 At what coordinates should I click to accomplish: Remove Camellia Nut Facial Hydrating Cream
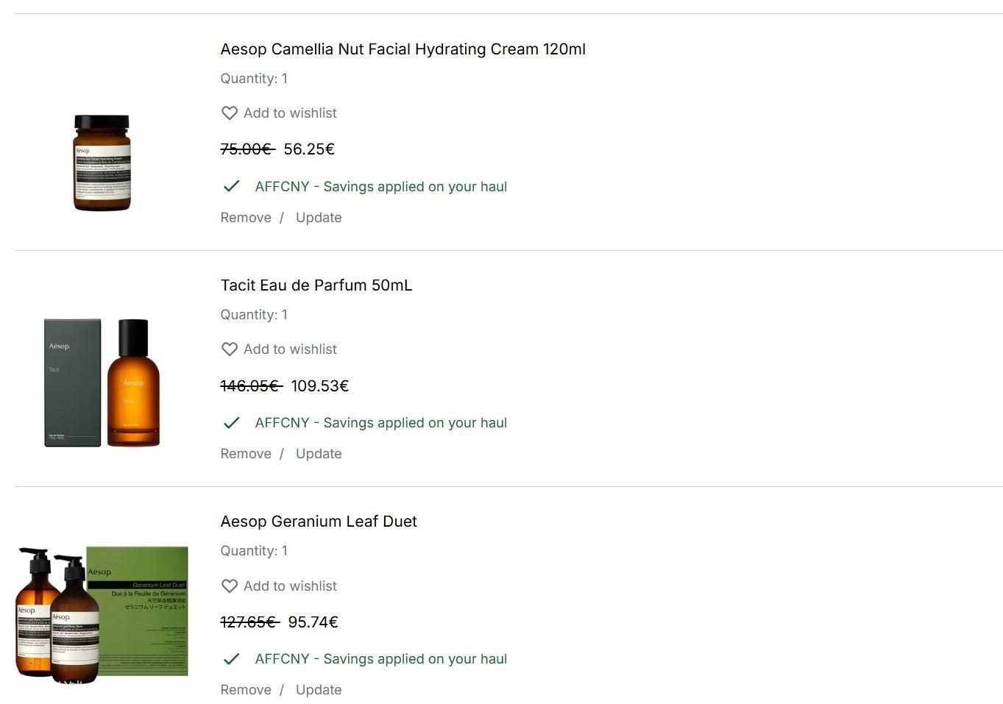(246, 218)
